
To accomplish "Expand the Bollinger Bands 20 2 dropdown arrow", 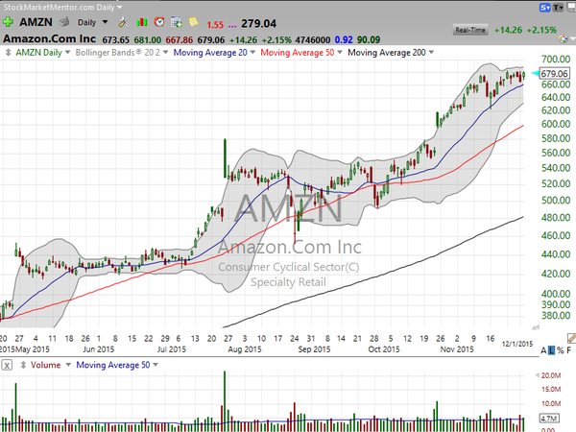I will (165, 53).
